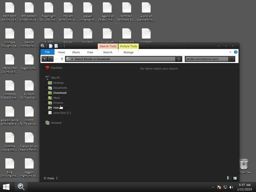
Task: Click the Search Tools contextual tab header
Action: pos(108,46)
